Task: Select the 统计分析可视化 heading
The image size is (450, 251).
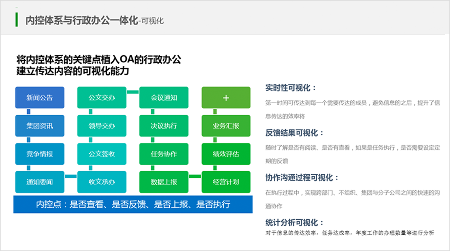Action: pyautogui.click(x=294, y=223)
